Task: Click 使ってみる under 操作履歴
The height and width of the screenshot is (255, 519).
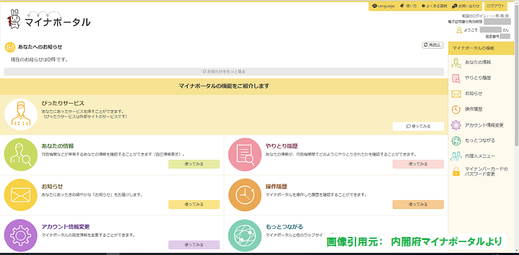Action: pos(418,205)
